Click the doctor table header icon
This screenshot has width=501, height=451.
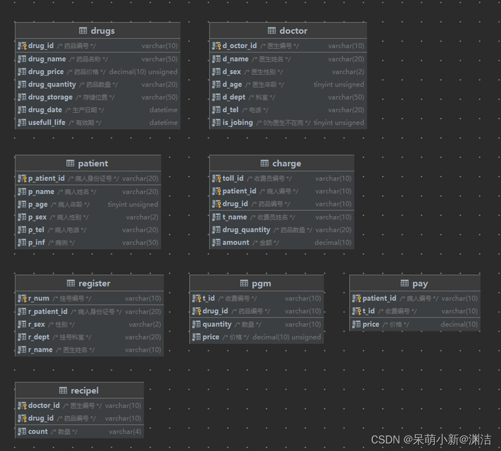[x=271, y=31]
